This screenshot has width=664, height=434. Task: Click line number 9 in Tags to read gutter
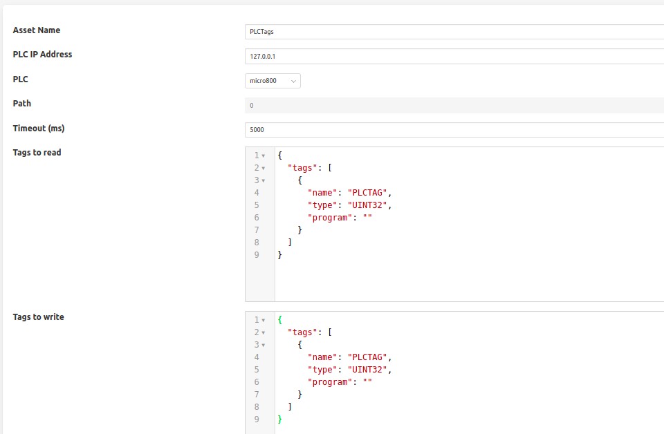(x=257, y=255)
